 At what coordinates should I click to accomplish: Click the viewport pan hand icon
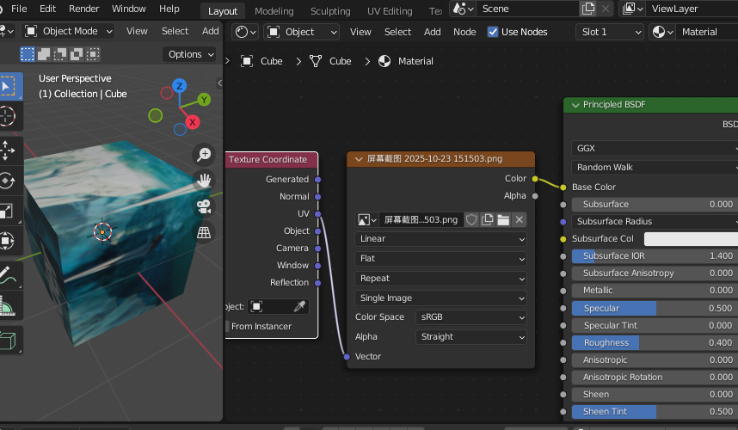[204, 181]
